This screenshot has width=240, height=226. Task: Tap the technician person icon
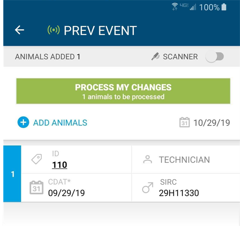point(147,159)
